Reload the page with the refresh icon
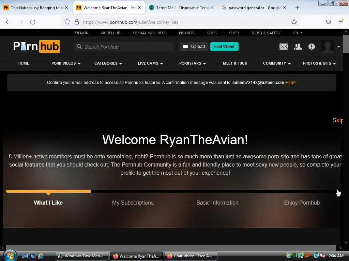Screen dimensions: 349x261 [x=33, y=22]
